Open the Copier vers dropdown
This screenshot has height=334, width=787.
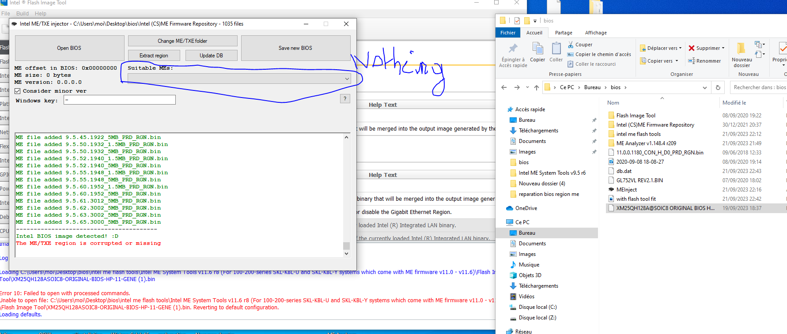660,61
